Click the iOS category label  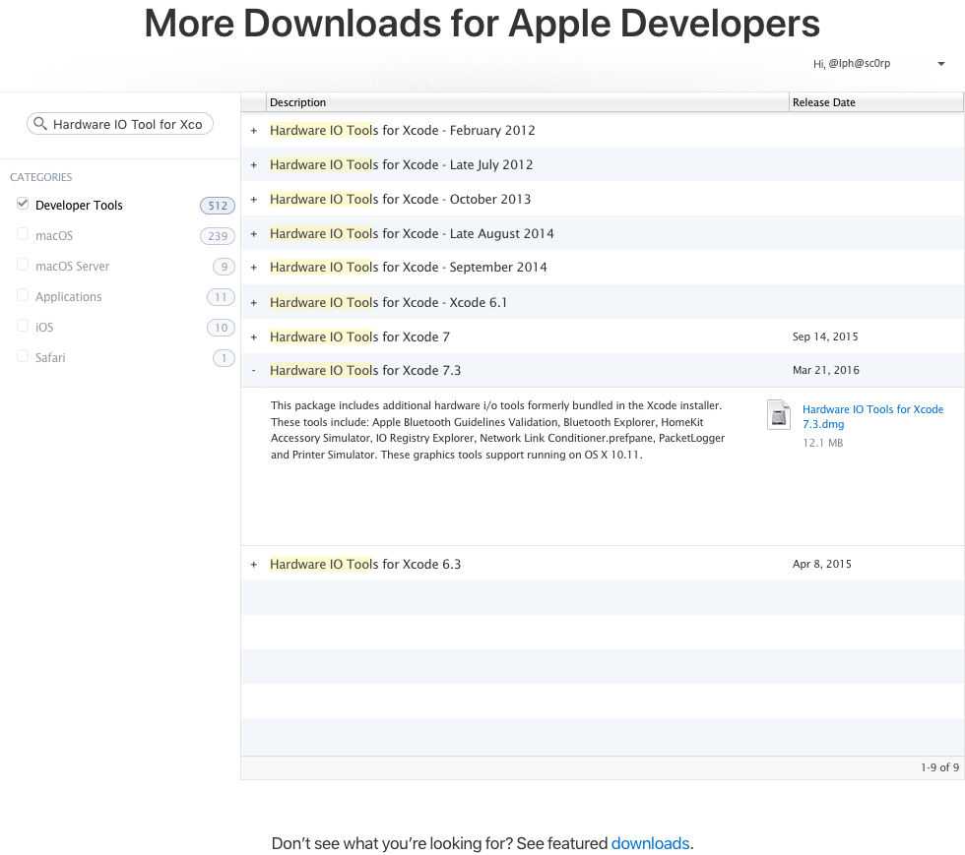coord(44,327)
